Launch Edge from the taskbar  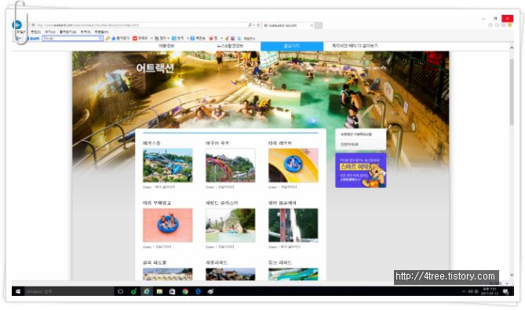coord(198,292)
